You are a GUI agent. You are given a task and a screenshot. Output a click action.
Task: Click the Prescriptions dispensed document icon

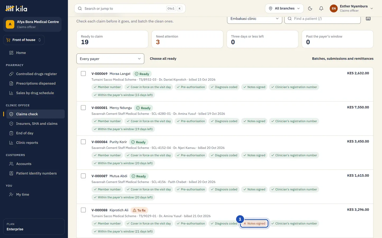pos(11,83)
